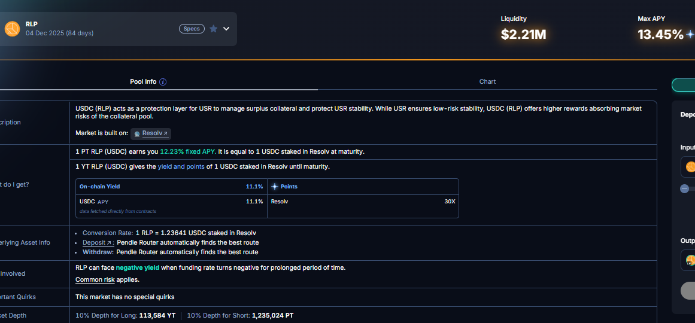Open the Common risk link
Image resolution: width=695 pixels, height=323 pixels.
point(95,279)
